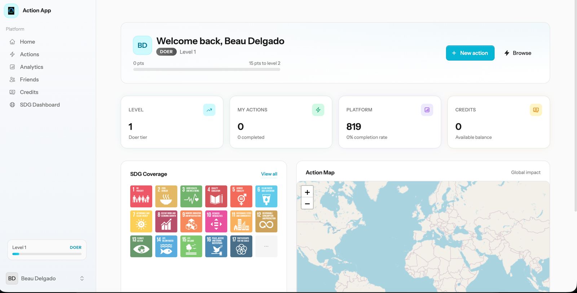The image size is (577, 293).
Task: Select SDG 13 Climate Action tile
Action: tap(141, 247)
